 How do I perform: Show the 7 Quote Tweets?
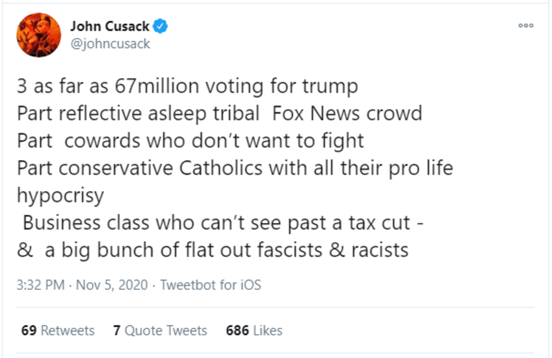[x=160, y=330]
